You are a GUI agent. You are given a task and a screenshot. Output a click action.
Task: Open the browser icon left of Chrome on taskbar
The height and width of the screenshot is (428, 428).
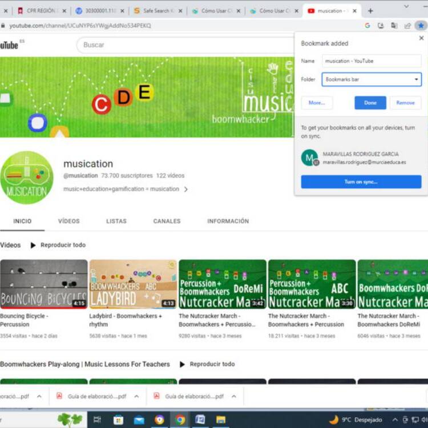click(159, 420)
